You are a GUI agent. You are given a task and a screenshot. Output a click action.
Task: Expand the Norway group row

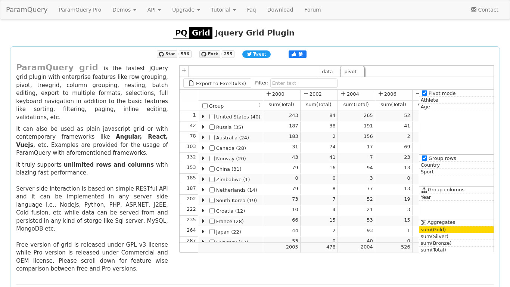(203, 158)
